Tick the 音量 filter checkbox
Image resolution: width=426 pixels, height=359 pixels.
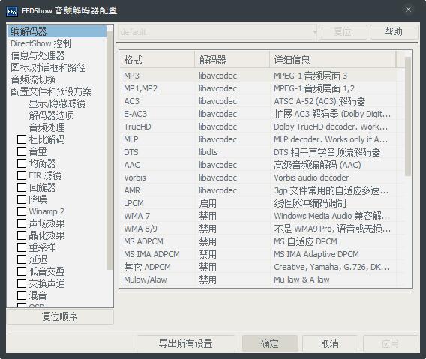[x=22, y=151]
